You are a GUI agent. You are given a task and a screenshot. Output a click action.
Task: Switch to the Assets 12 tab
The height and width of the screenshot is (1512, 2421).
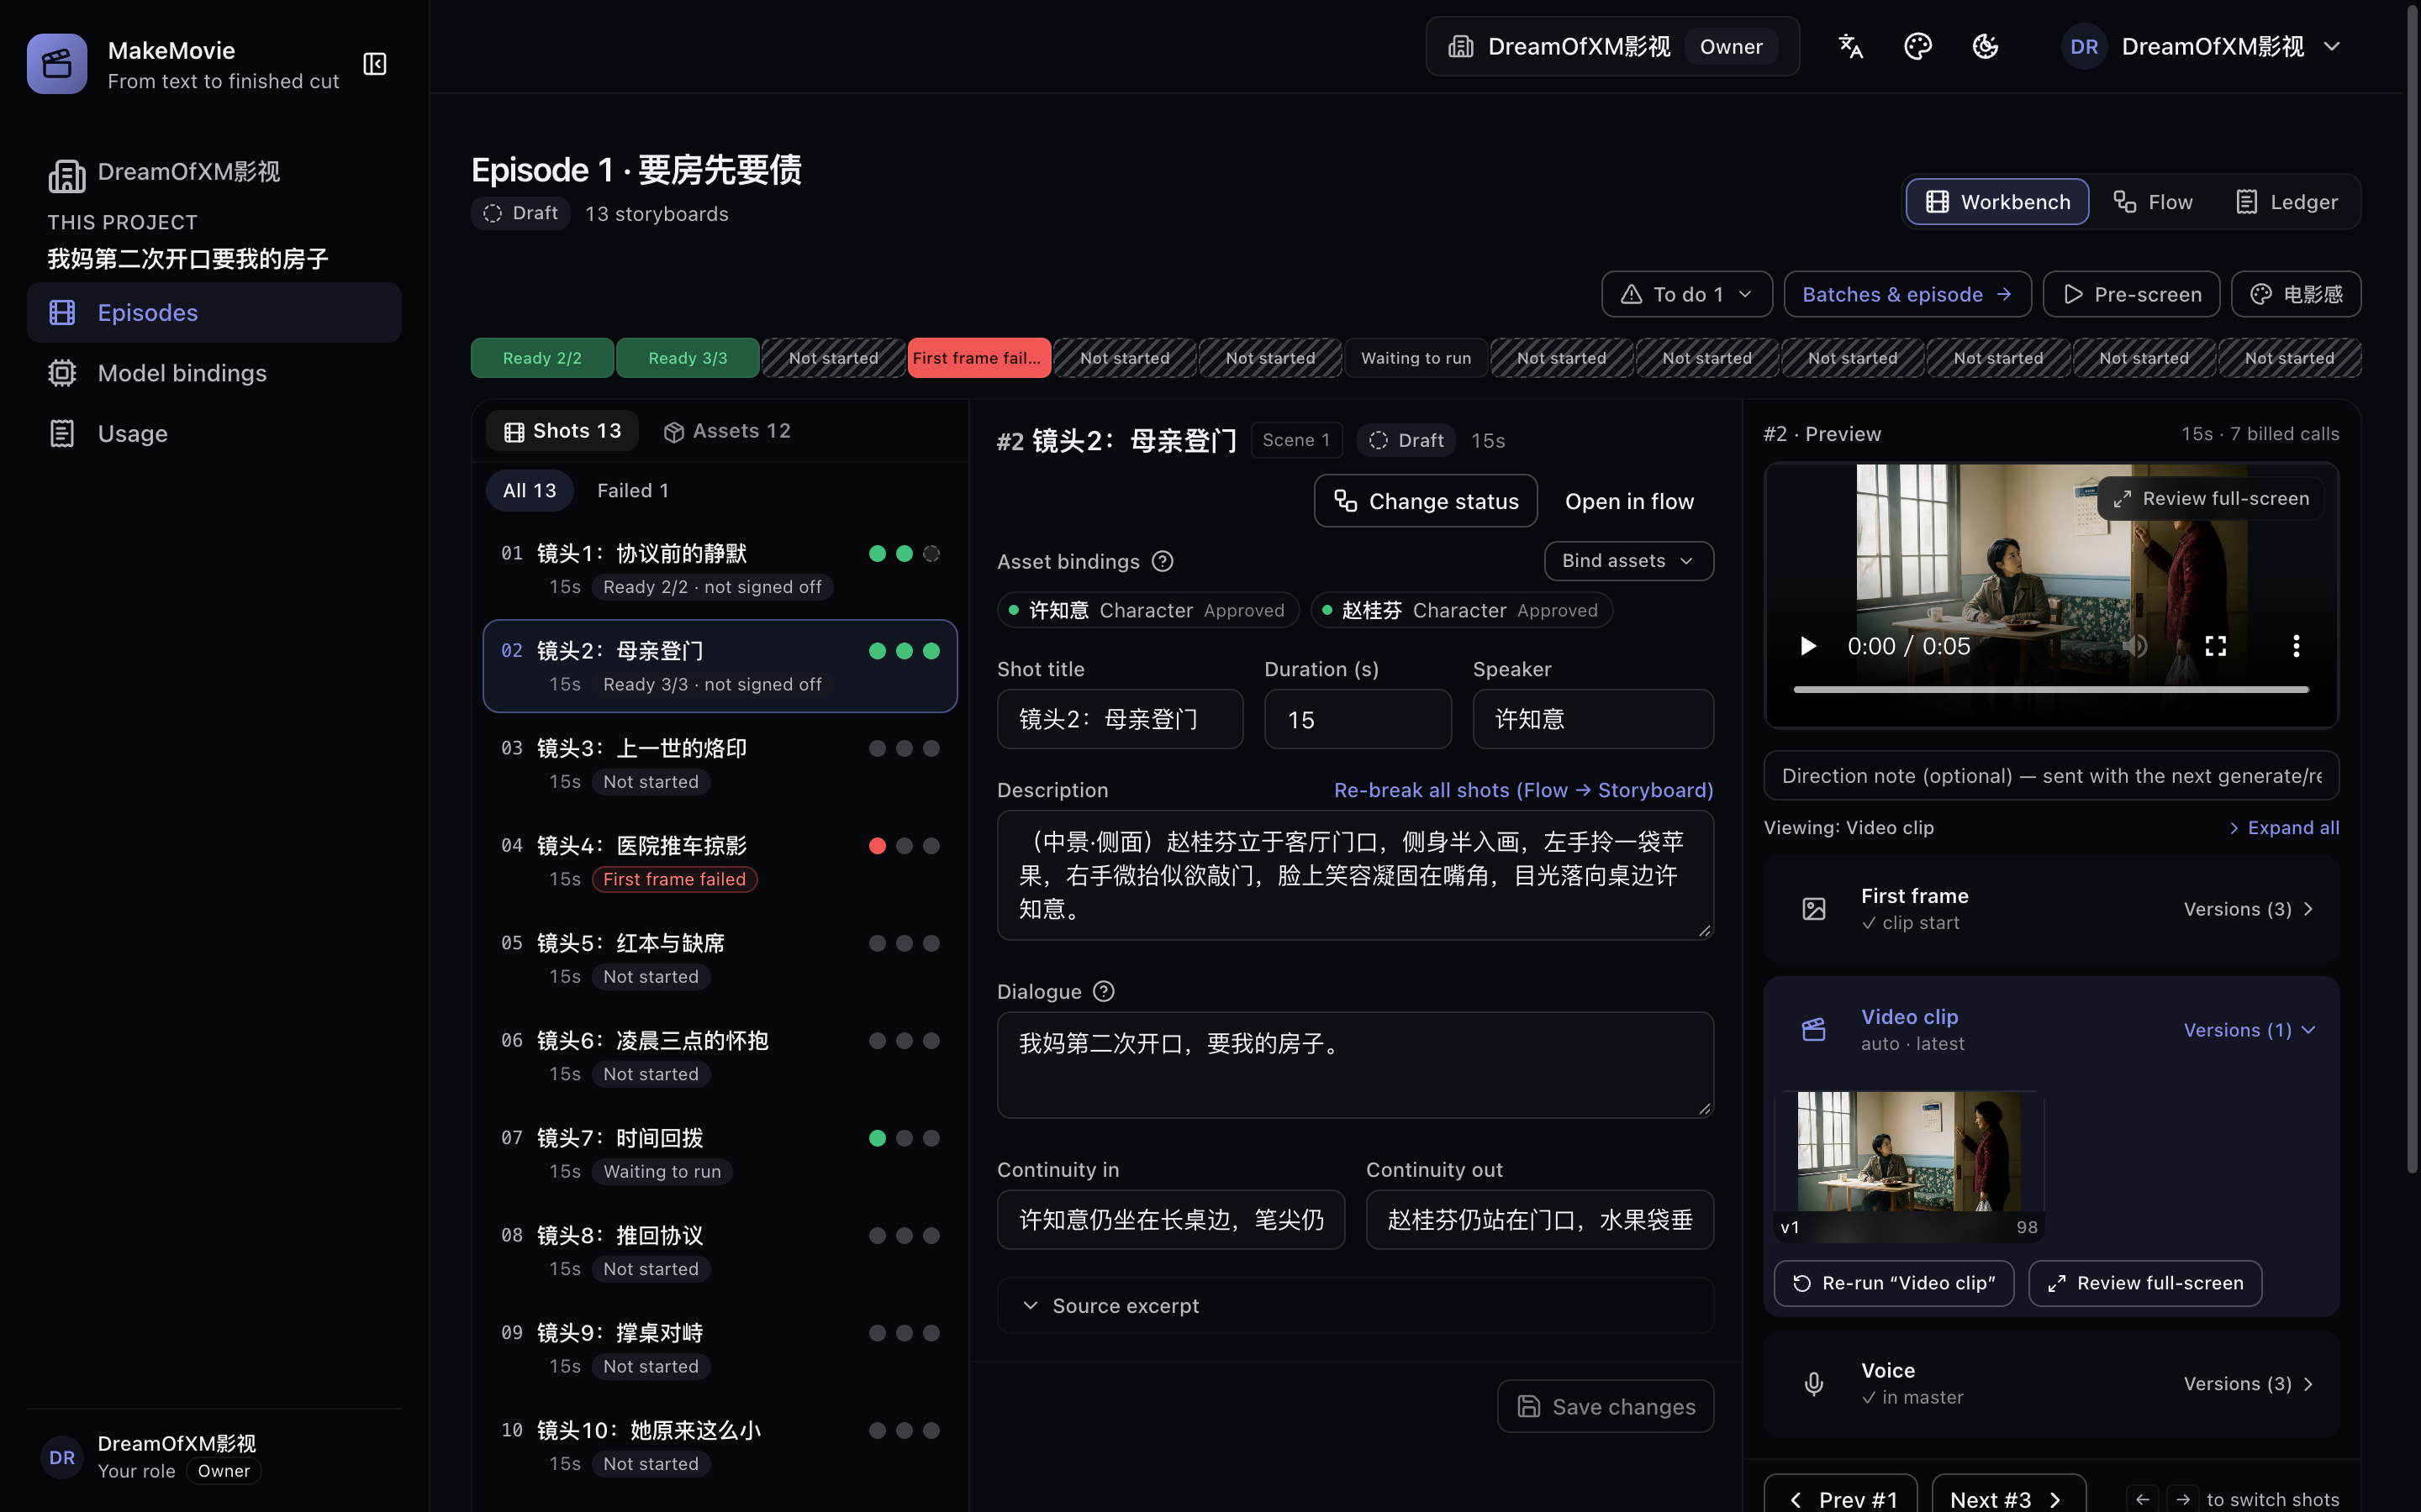point(727,431)
